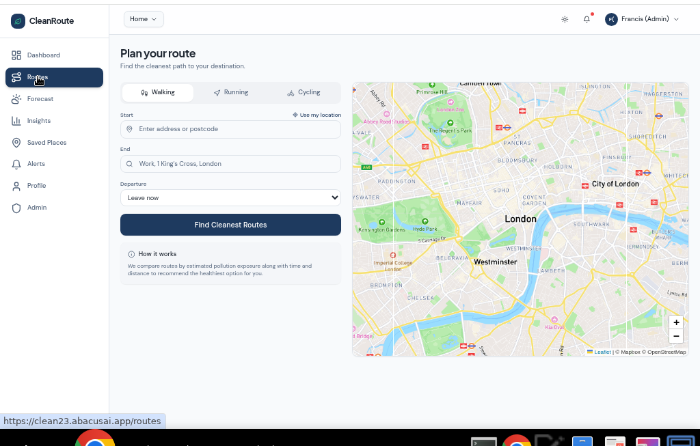Click the Westminster label on map
The image size is (700, 446).
(x=495, y=262)
